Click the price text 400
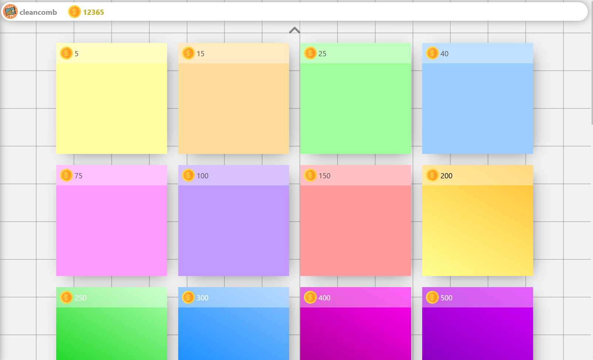 click(325, 298)
